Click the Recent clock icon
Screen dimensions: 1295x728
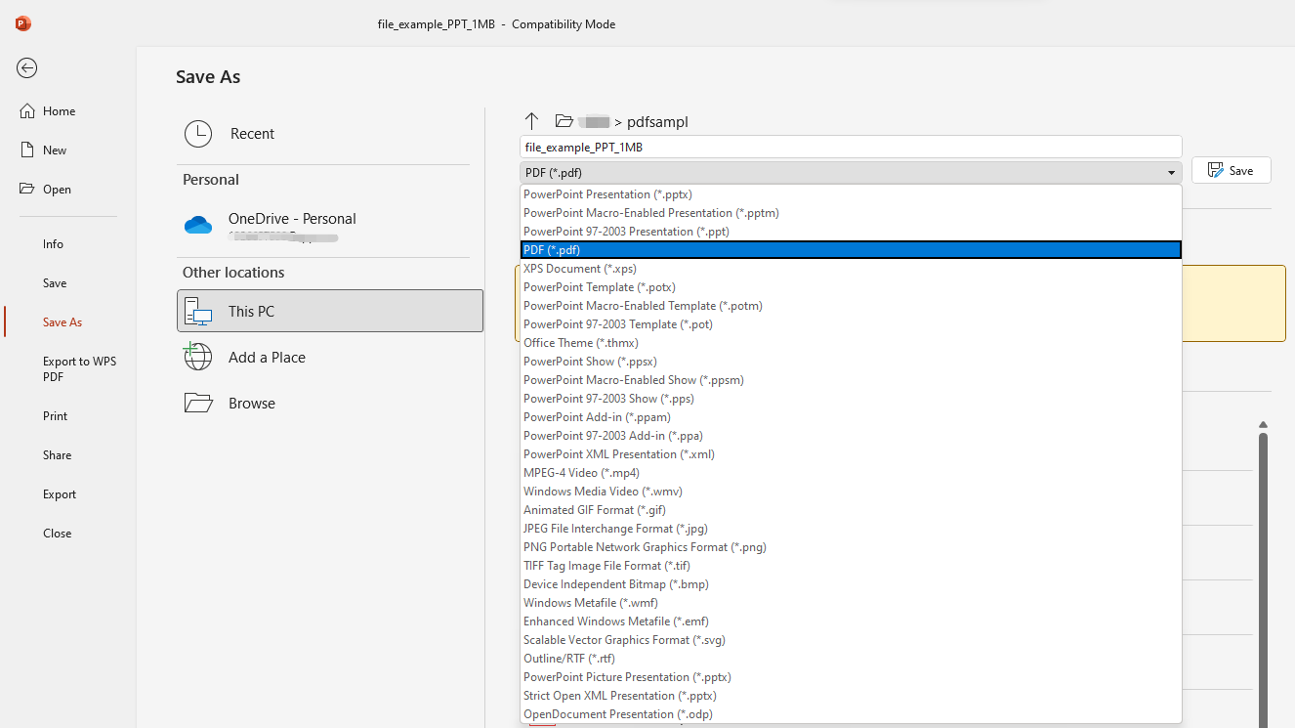(198, 133)
